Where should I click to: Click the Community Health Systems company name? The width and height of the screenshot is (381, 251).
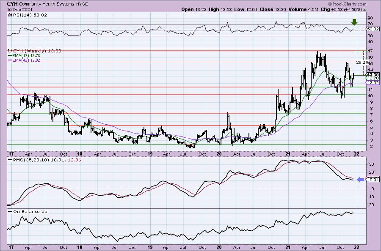[x=46, y=4]
